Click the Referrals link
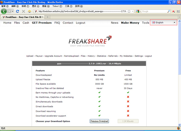 (113, 56)
